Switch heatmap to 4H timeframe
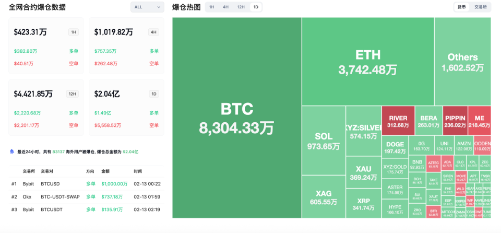 tap(225, 7)
